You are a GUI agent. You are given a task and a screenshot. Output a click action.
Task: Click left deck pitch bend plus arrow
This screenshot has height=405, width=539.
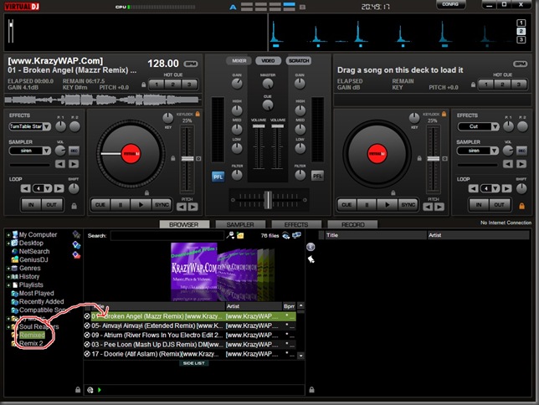click(193, 207)
